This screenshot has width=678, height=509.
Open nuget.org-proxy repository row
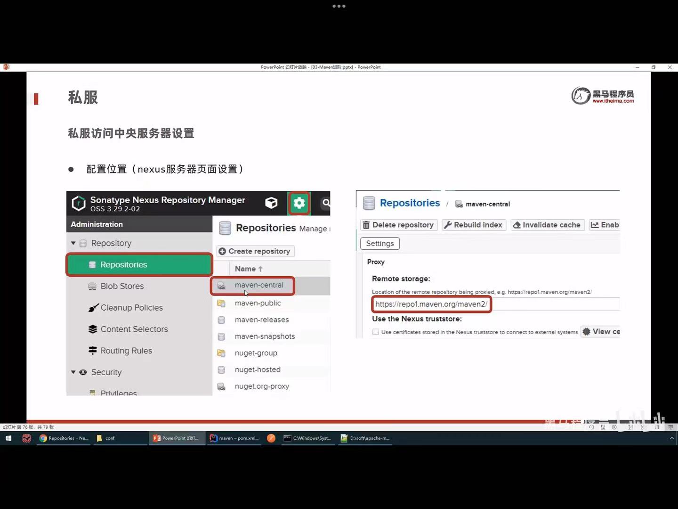272,386
